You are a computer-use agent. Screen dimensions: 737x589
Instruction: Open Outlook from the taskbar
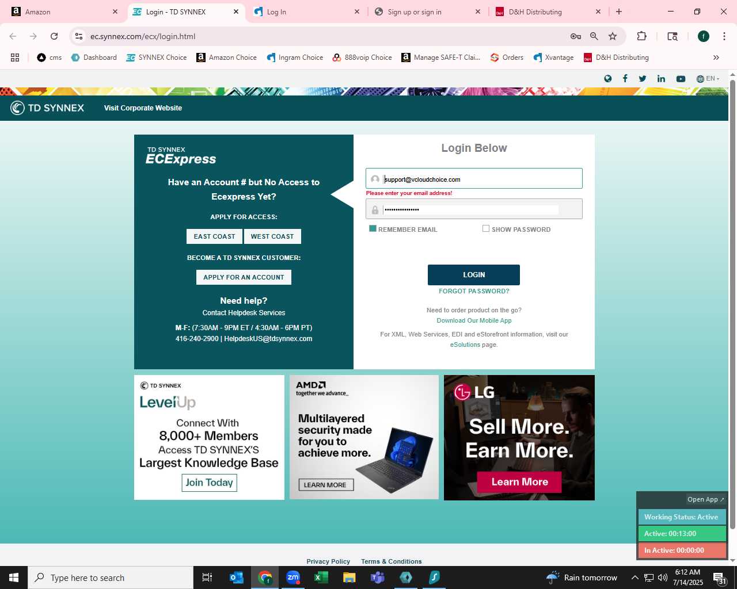(x=237, y=577)
